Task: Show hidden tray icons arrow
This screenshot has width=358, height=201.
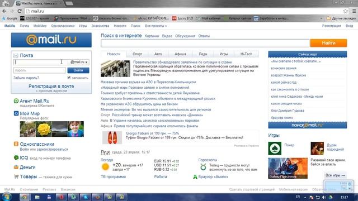Action: pos(305,197)
